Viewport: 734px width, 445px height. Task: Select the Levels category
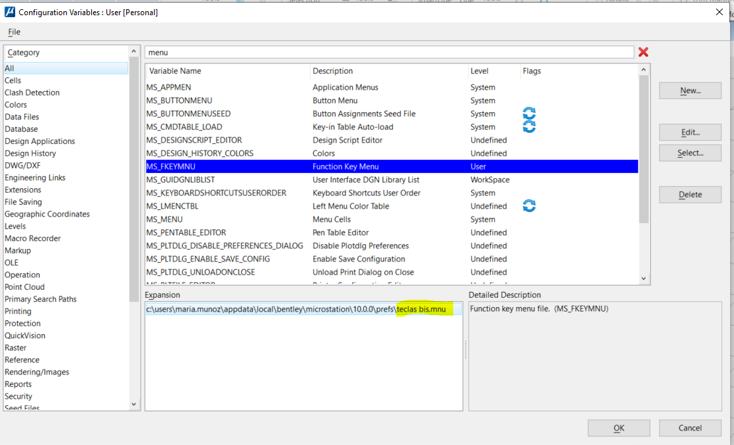pos(66,226)
